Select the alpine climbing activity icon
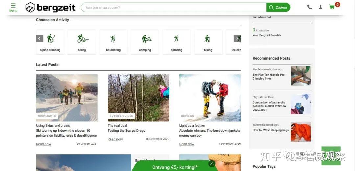Viewport: 355px width, 171px height. [x=51, y=38]
